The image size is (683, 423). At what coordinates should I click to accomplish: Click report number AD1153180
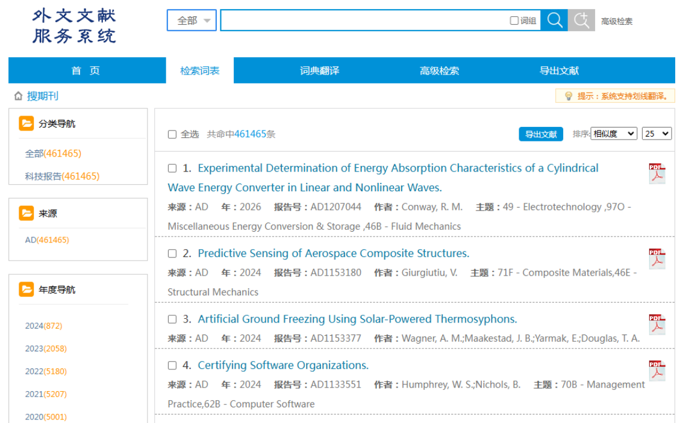(x=336, y=273)
